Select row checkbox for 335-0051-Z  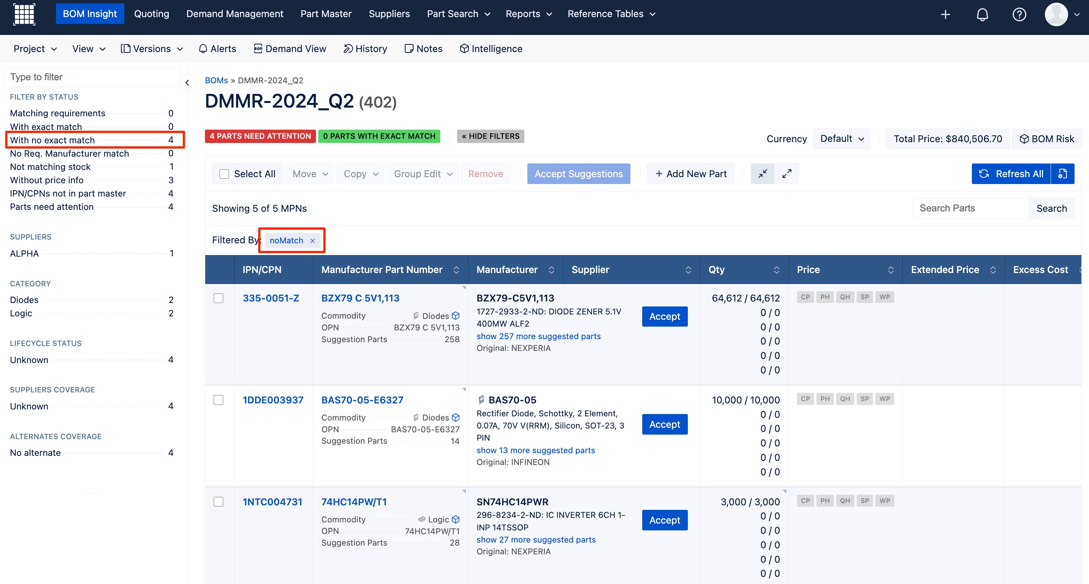click(219, 298)
